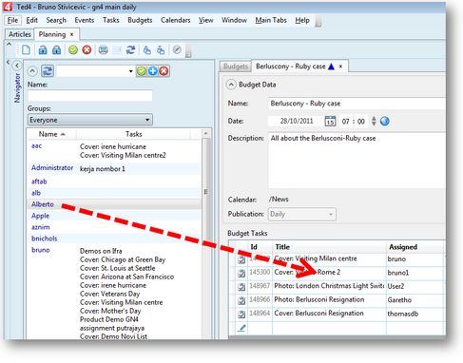Click the Description text area
Image resolution: width=463 pixels, height=363 pixels.
point(357,161)
